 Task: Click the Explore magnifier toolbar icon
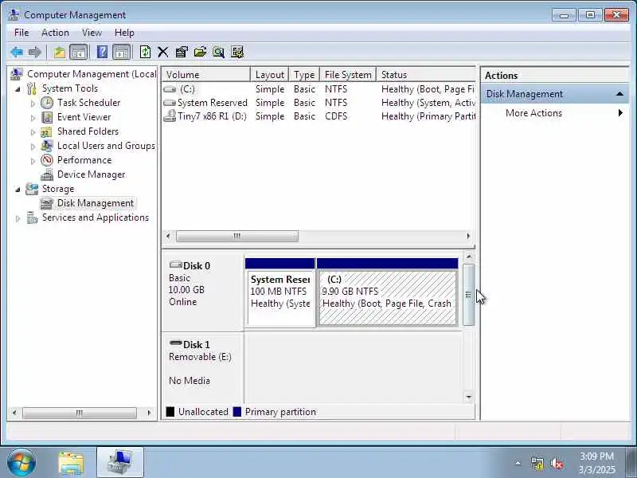click(218, 52)
